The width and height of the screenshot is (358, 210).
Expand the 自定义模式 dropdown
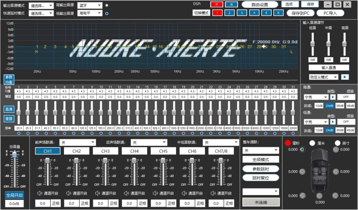[x=323, y=77]
